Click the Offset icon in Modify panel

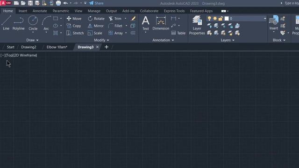[x=133, y=33]
